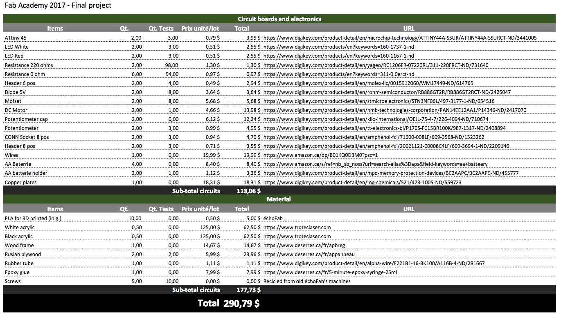Click the 'Wood frame' item cell
Screen dimensions: 561x317
(19, 246)
